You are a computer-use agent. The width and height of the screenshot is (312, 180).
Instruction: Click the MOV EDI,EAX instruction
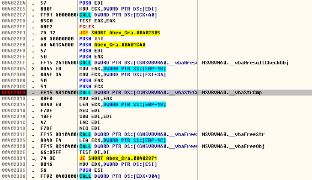pyautogui.click(x=96, y=99)
